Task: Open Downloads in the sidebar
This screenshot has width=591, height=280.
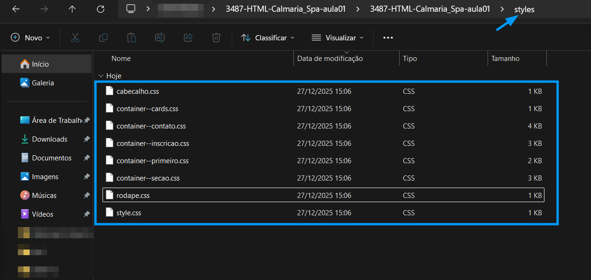Action: [x=49, y=139]
